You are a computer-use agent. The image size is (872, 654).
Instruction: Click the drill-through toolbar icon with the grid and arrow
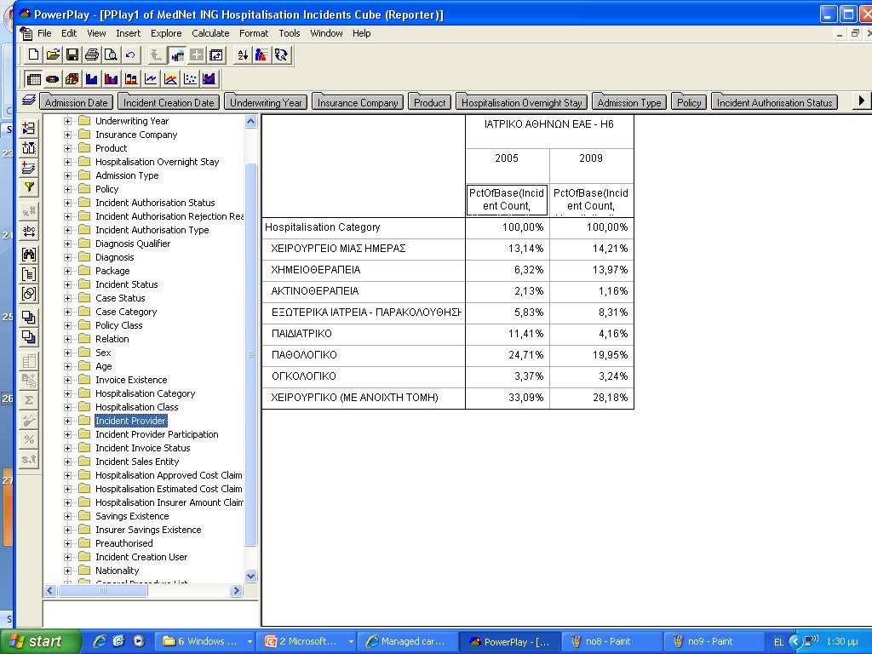tap(177, 54)
